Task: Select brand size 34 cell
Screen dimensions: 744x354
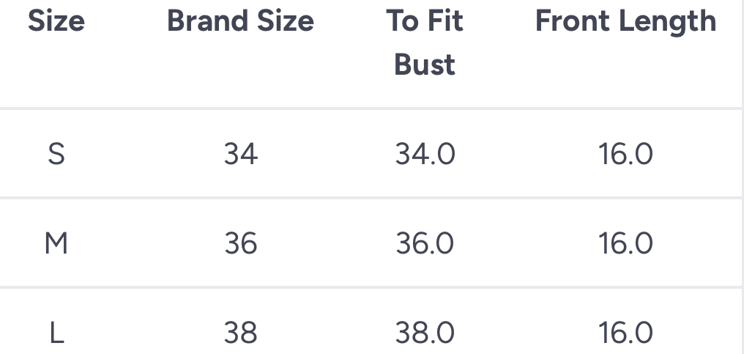Action: tap(240, 155)
